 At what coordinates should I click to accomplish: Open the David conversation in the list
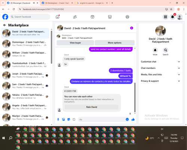[25, 33]
